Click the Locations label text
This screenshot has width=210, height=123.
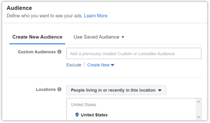pyautogui.click(x=46, y=89)
